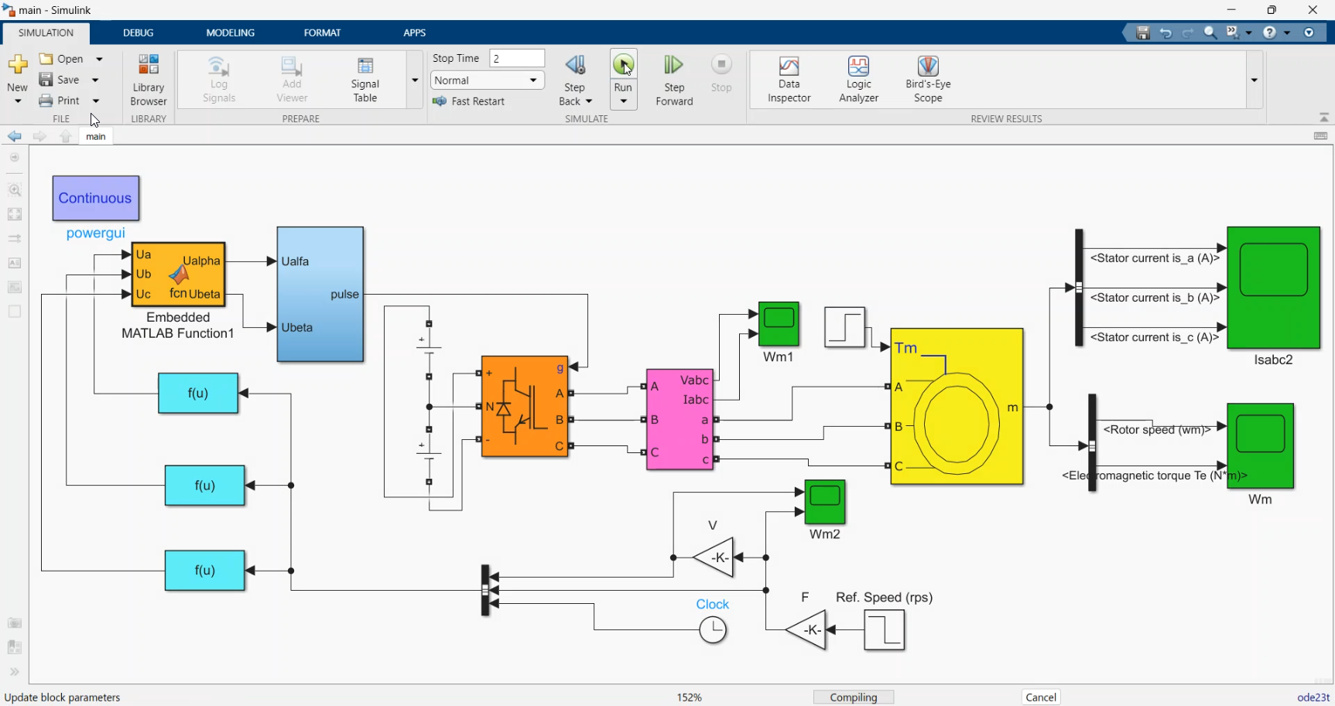Open the Signal Table
The height and width of the screenshot is (706, 1335).
coord(365,80)
